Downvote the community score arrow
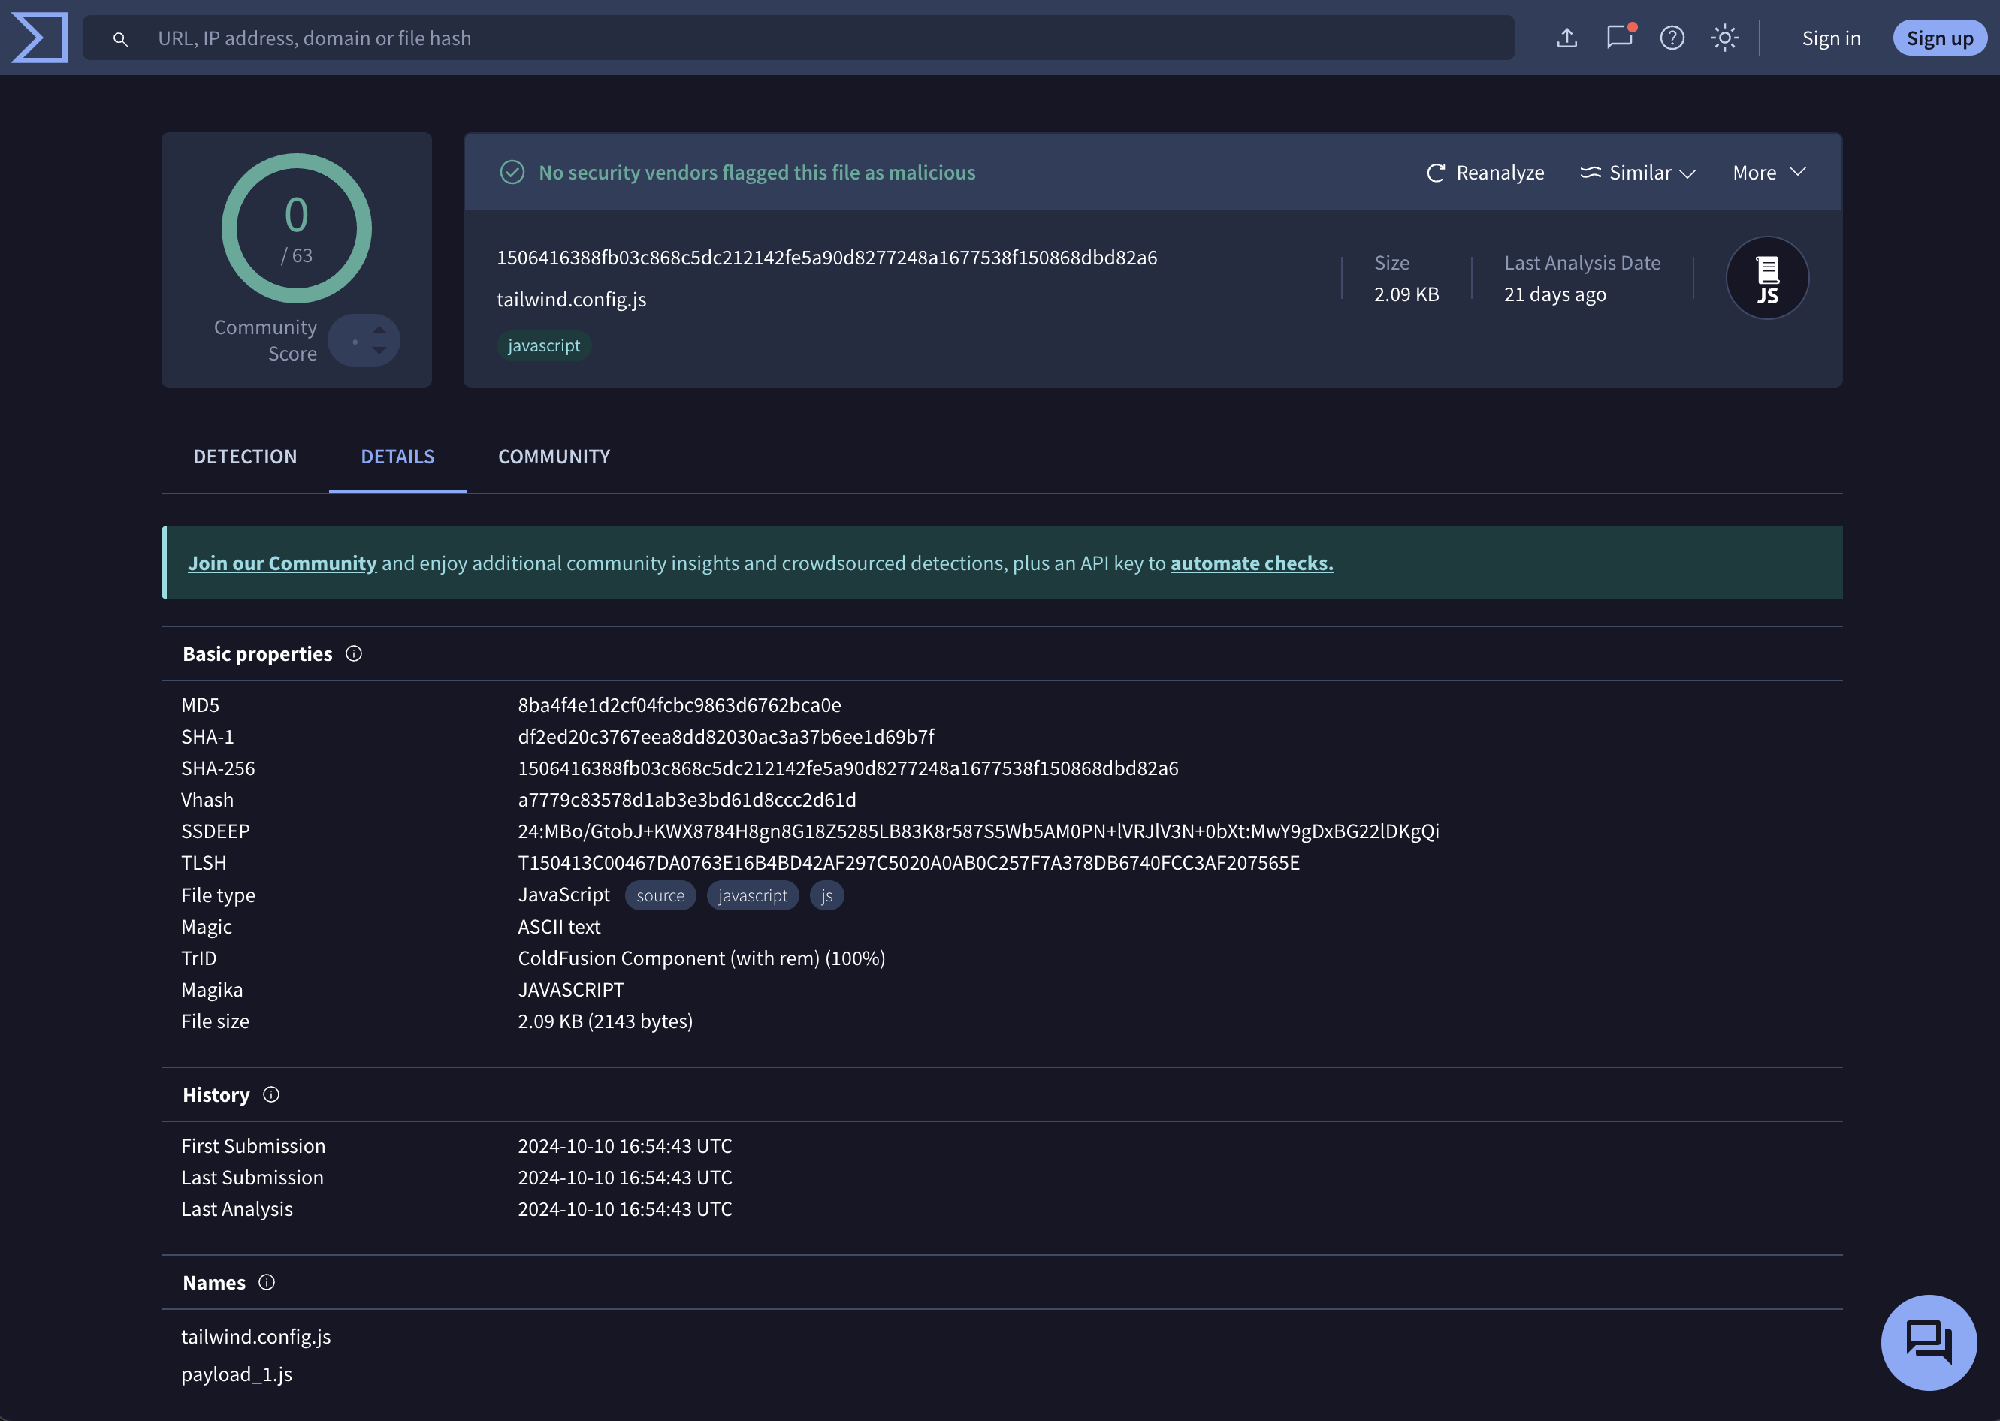Image resolution: width=2000 pixels, height=1421 pixels. point(379,350)
